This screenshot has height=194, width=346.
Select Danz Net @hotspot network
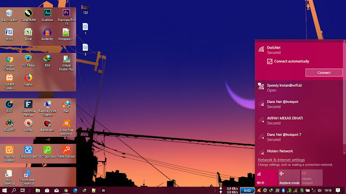[x=299, y=104]
